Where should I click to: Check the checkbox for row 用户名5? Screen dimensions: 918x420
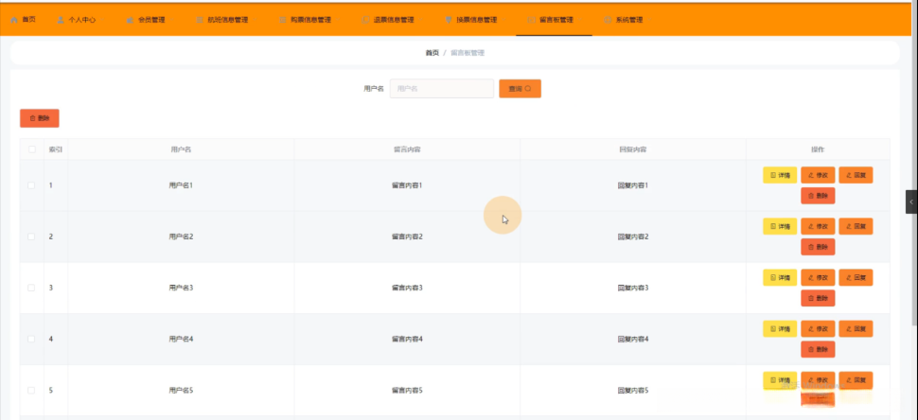coord(31,390)
